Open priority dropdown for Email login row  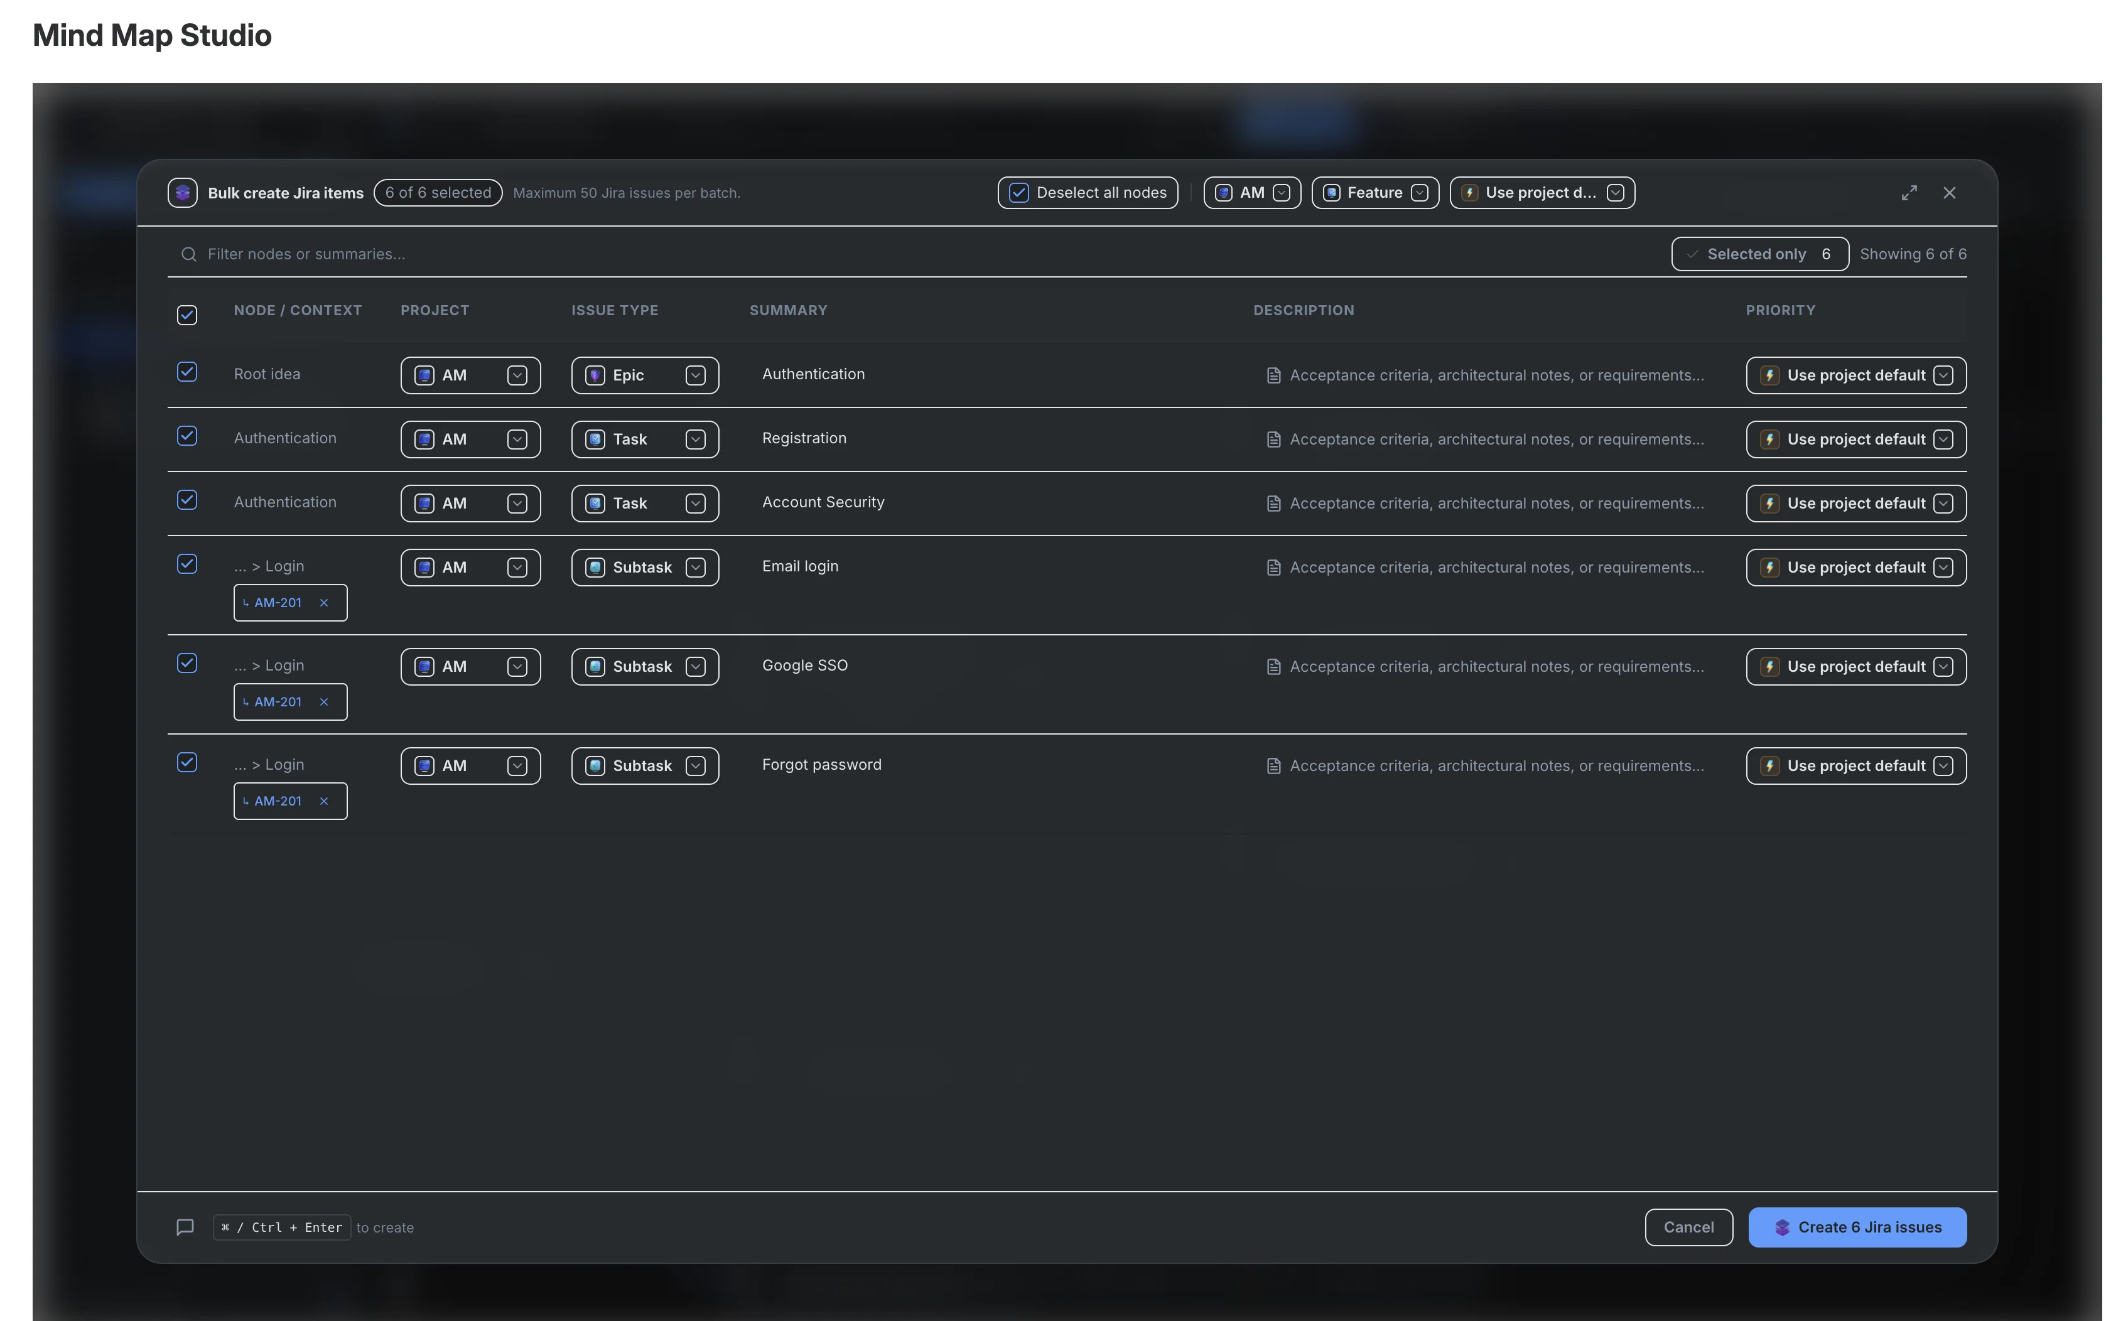[x=1855, y=568]
